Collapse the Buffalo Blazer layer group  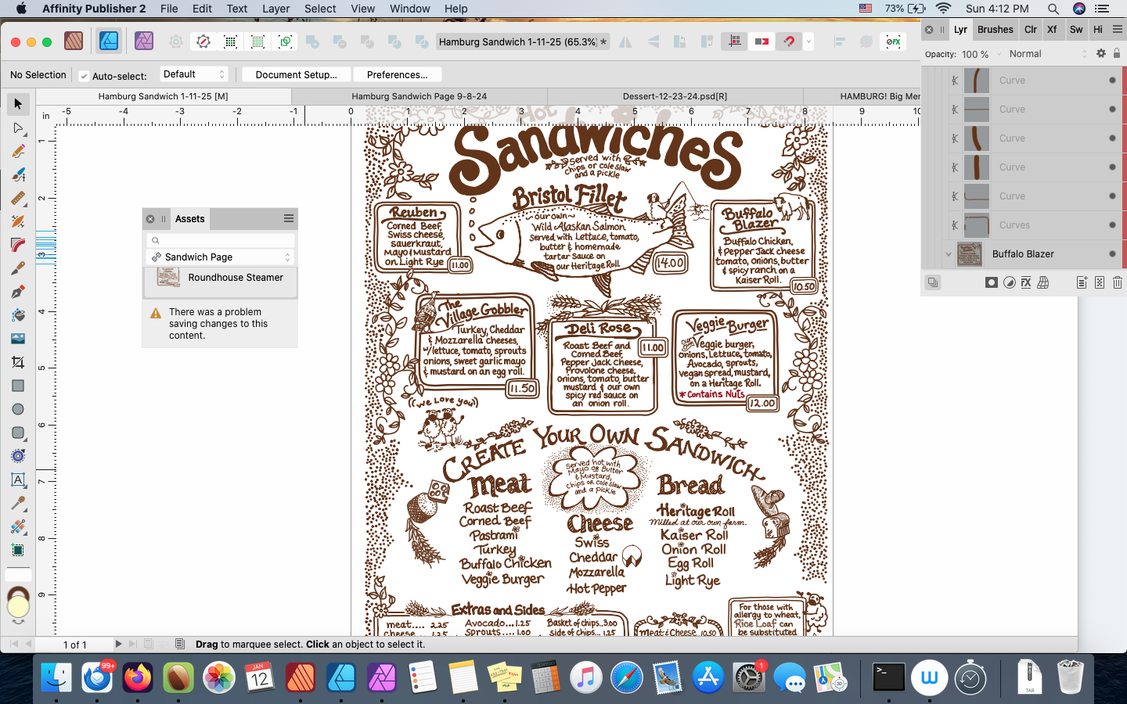click(949, 253)
